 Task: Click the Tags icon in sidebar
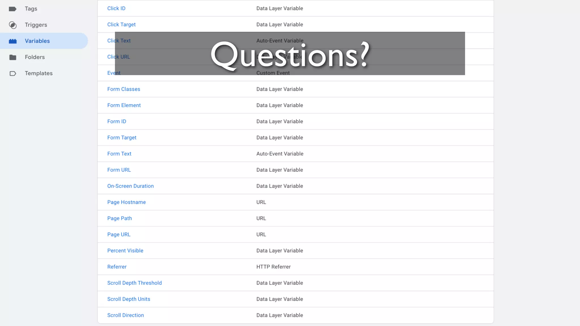pyautogui.click(x=12, y=9)
